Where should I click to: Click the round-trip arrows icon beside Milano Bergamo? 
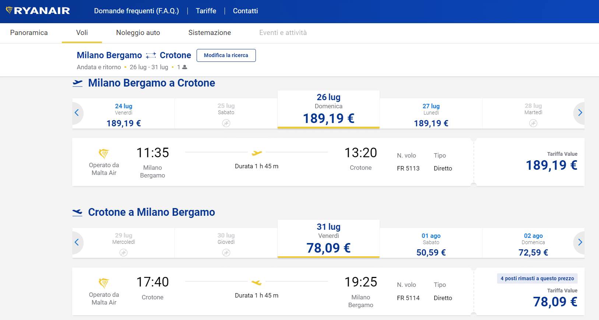(x=151, y=56)
